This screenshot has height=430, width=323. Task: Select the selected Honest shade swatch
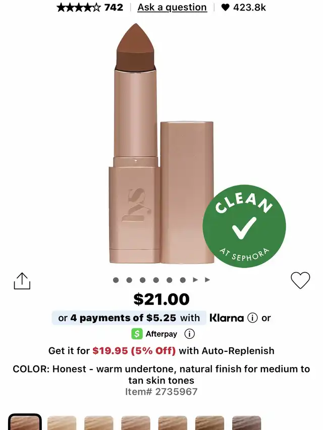(x=25, y=422)
